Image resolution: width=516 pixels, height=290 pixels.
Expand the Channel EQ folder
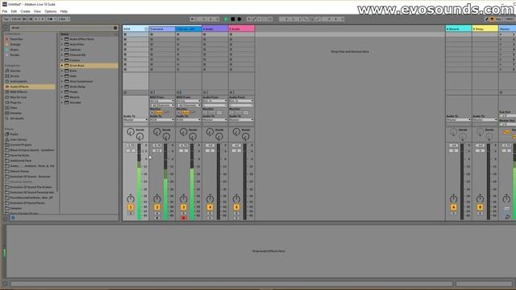point(62,55)
